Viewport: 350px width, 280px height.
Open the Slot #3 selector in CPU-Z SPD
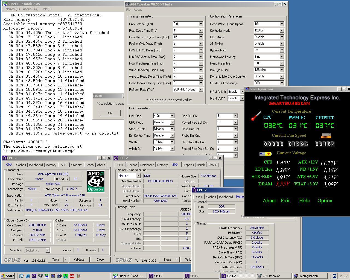pos(129,176)
